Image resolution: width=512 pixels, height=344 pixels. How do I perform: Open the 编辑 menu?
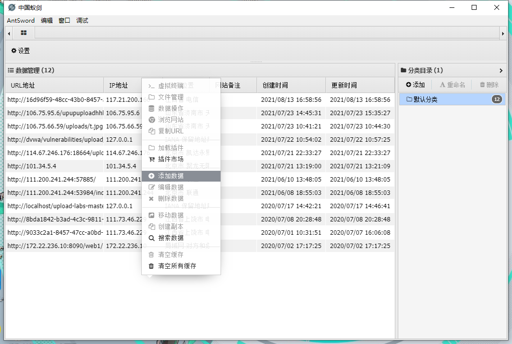pyautogui.click(x=47, y=21)
